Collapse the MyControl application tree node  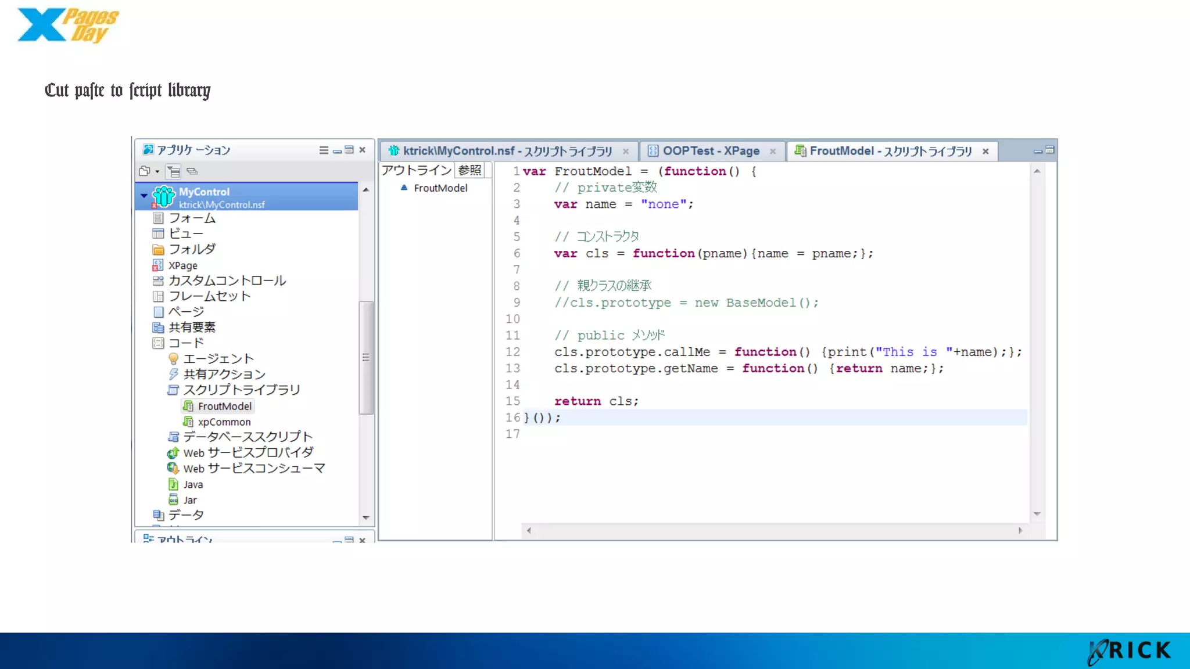click(144, 196)
